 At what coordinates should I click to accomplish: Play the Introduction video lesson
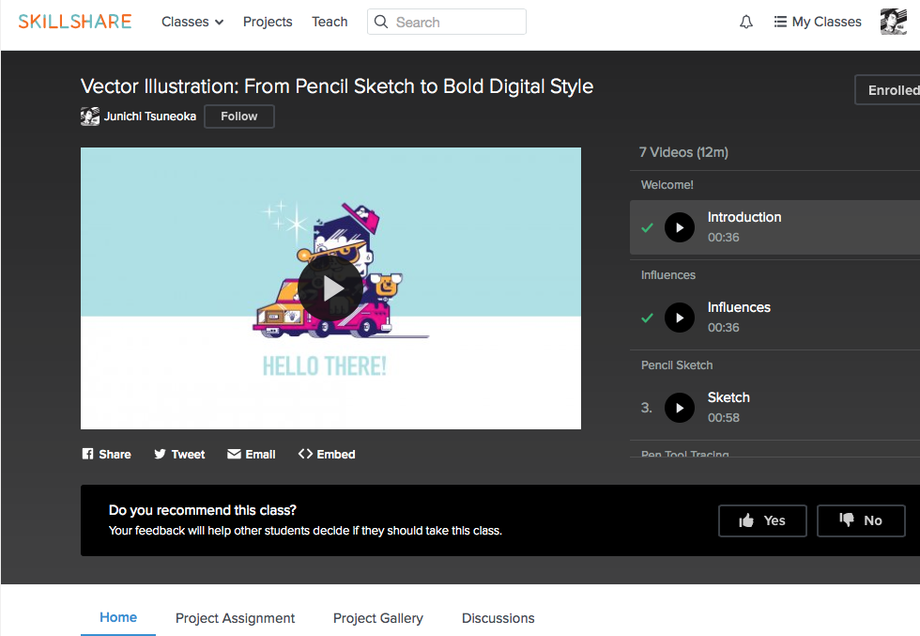pos(680,227)
